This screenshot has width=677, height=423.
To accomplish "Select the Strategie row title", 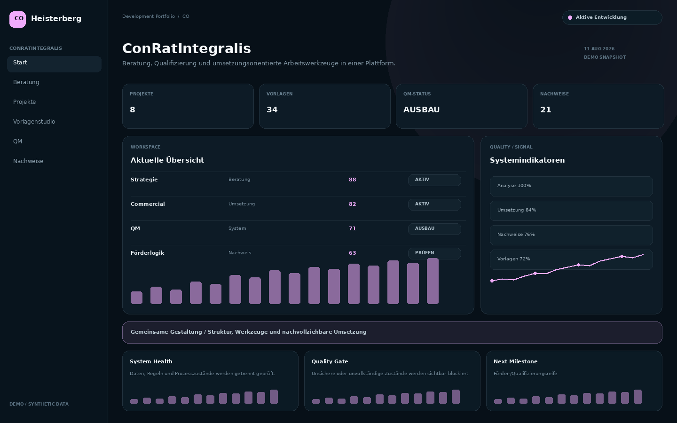I will pos(144,180).
